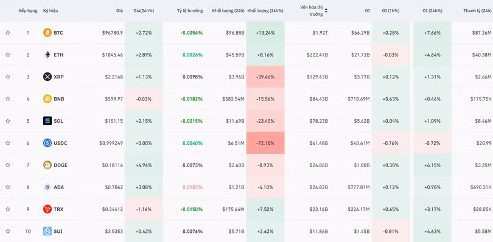Click the Cardano ADA logo
The width and height of the screenshot is (493, 242).
[x=47, y=187]
